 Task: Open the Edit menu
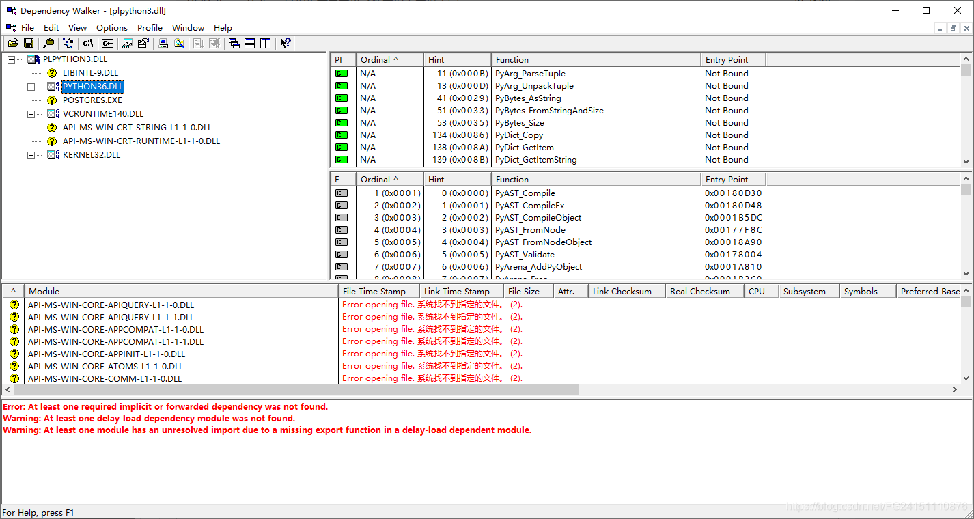click(x=51, y=28)
